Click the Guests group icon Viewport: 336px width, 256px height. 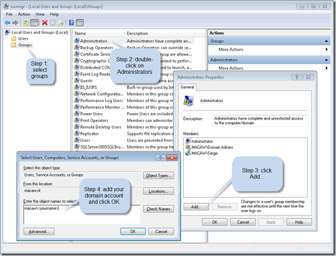click(x=77, y=80)
